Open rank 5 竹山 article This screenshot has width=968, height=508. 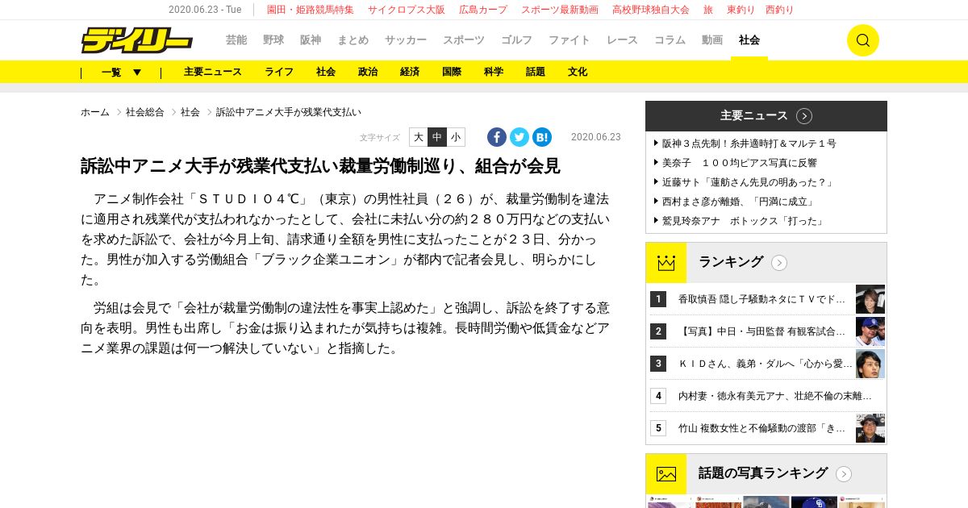(762, 428)
